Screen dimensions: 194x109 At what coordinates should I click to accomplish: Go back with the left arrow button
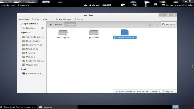point(150,25)
